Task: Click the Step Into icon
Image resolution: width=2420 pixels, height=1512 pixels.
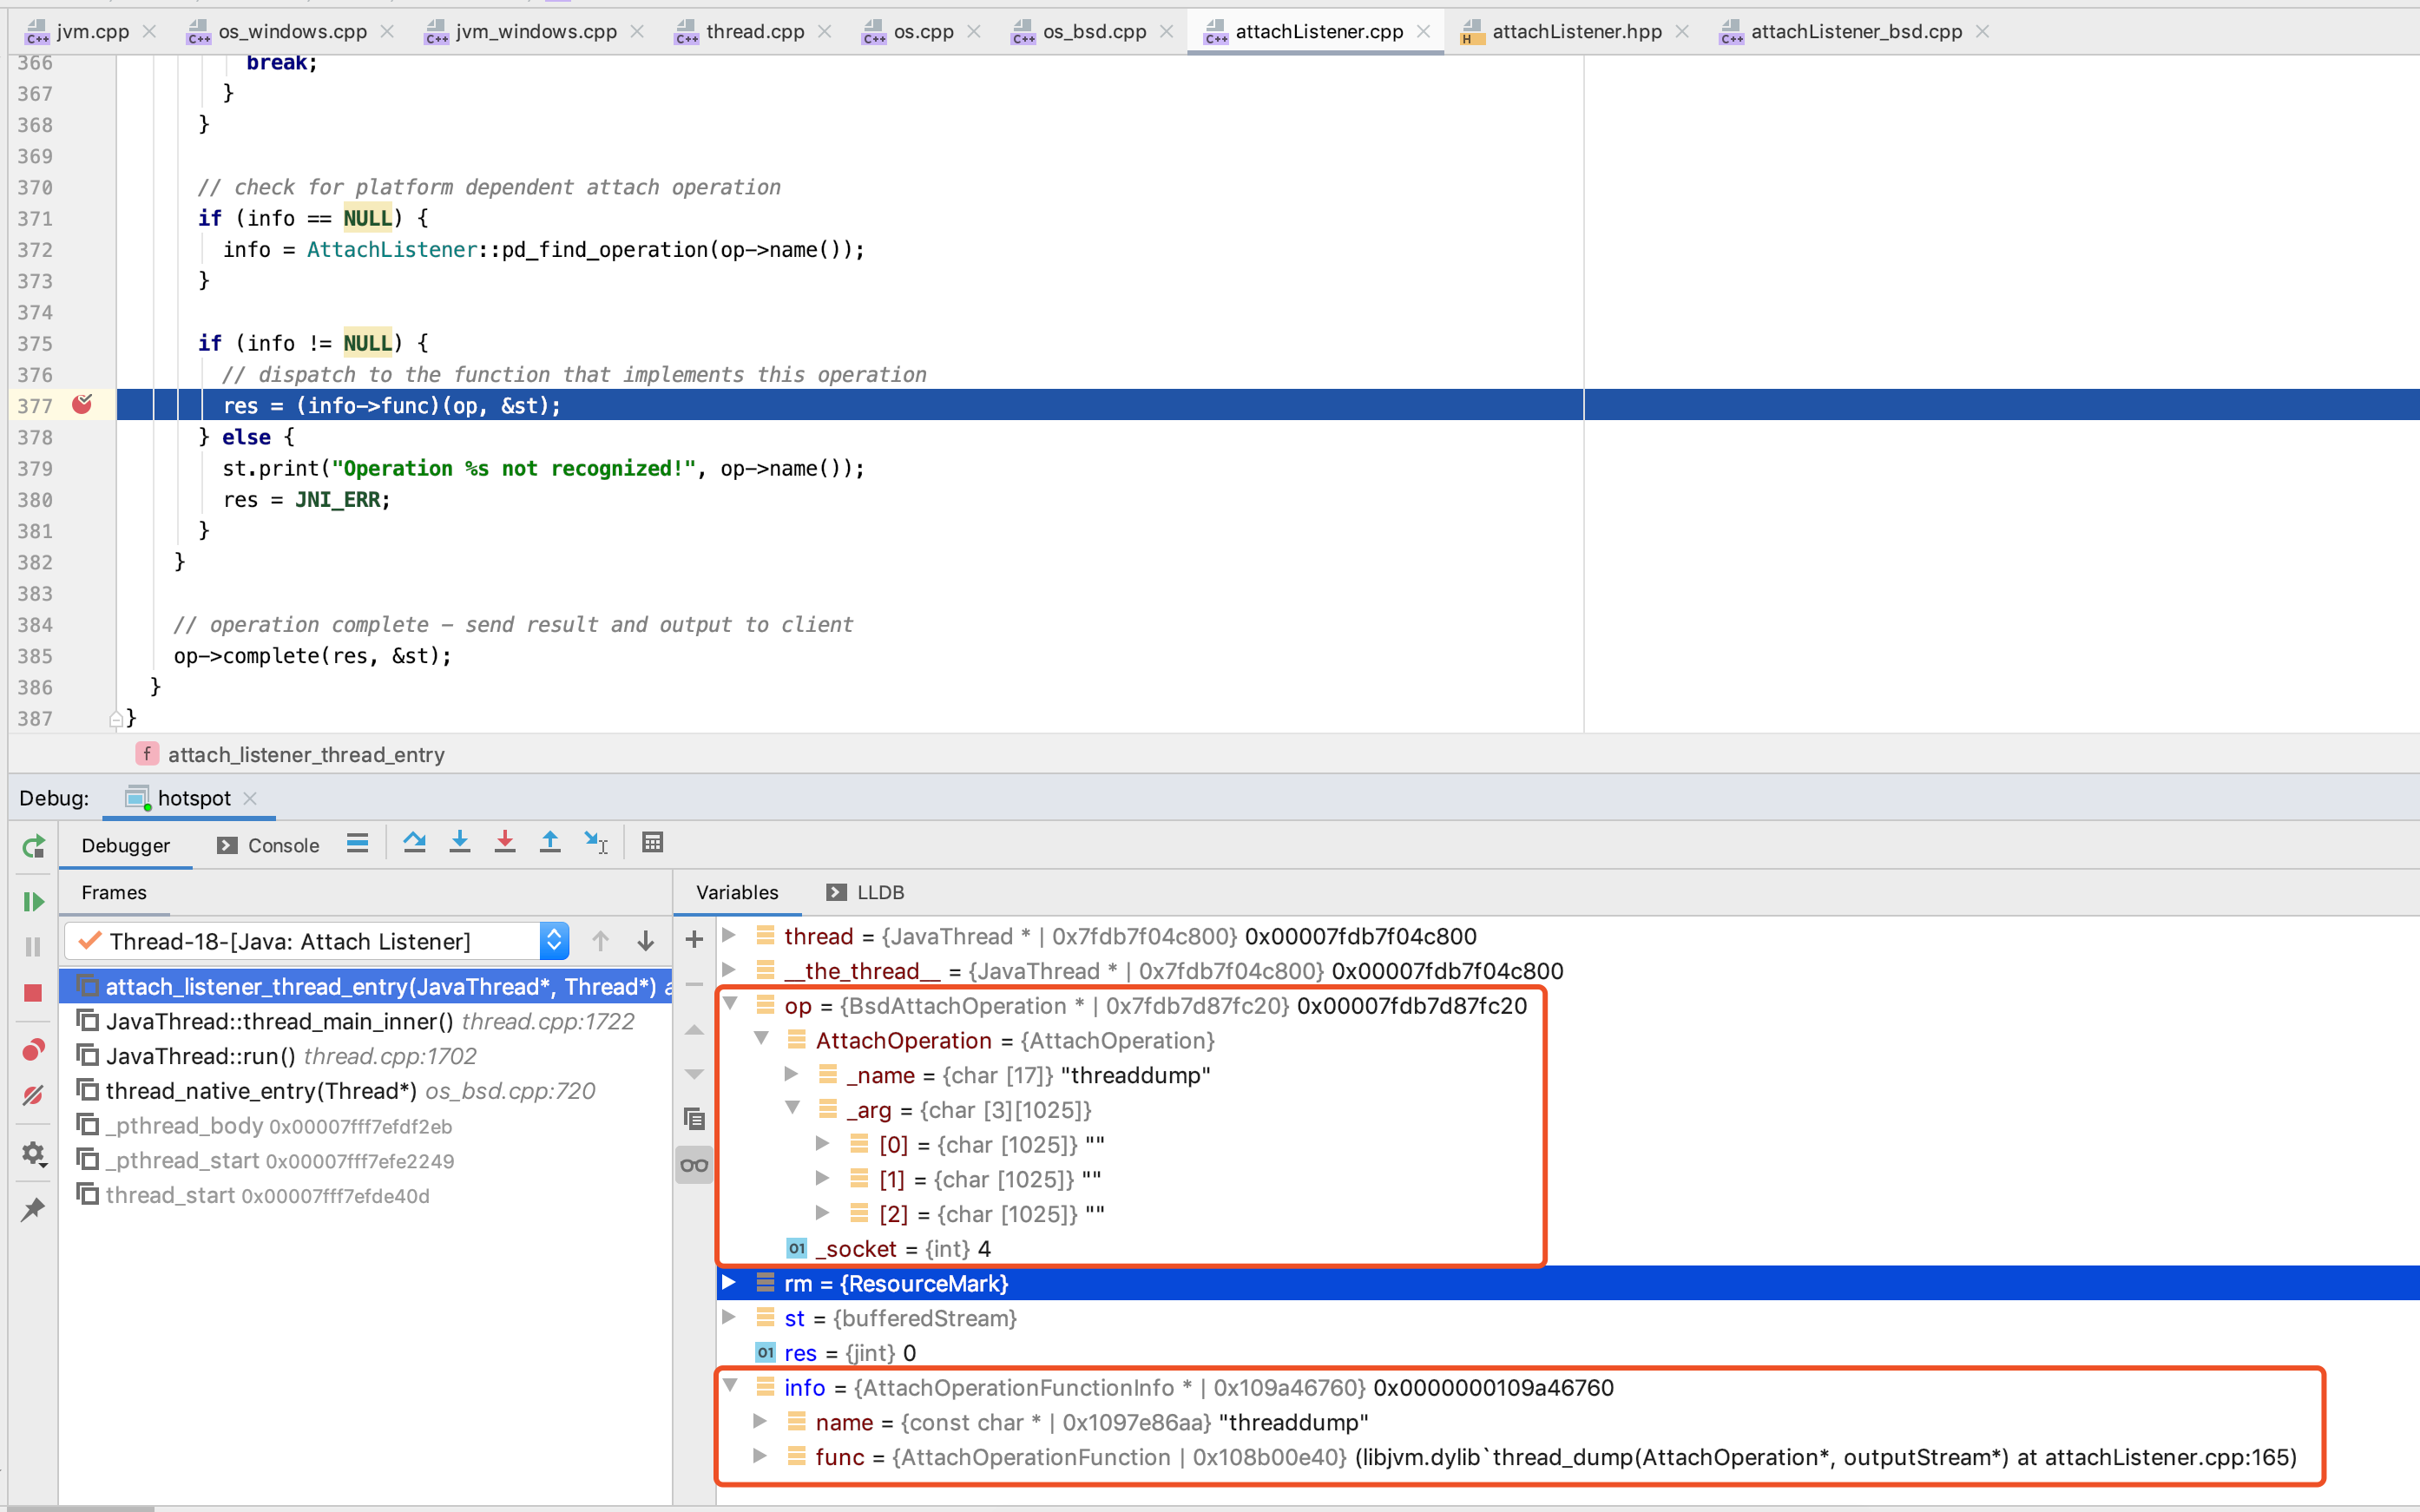Action: (460, 843)
